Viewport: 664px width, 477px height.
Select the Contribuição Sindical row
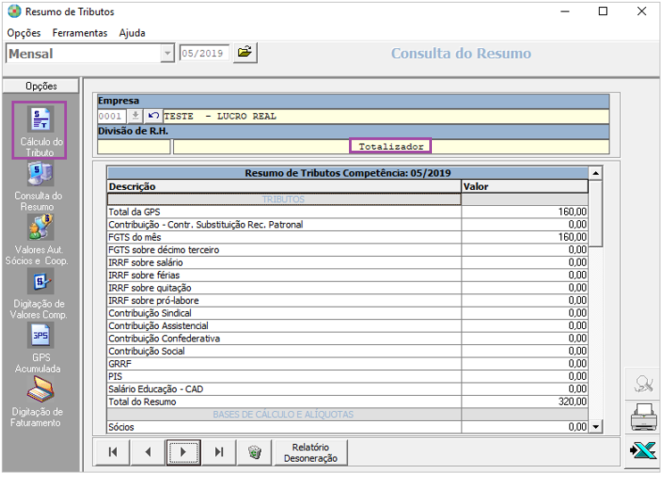(347, 313)
